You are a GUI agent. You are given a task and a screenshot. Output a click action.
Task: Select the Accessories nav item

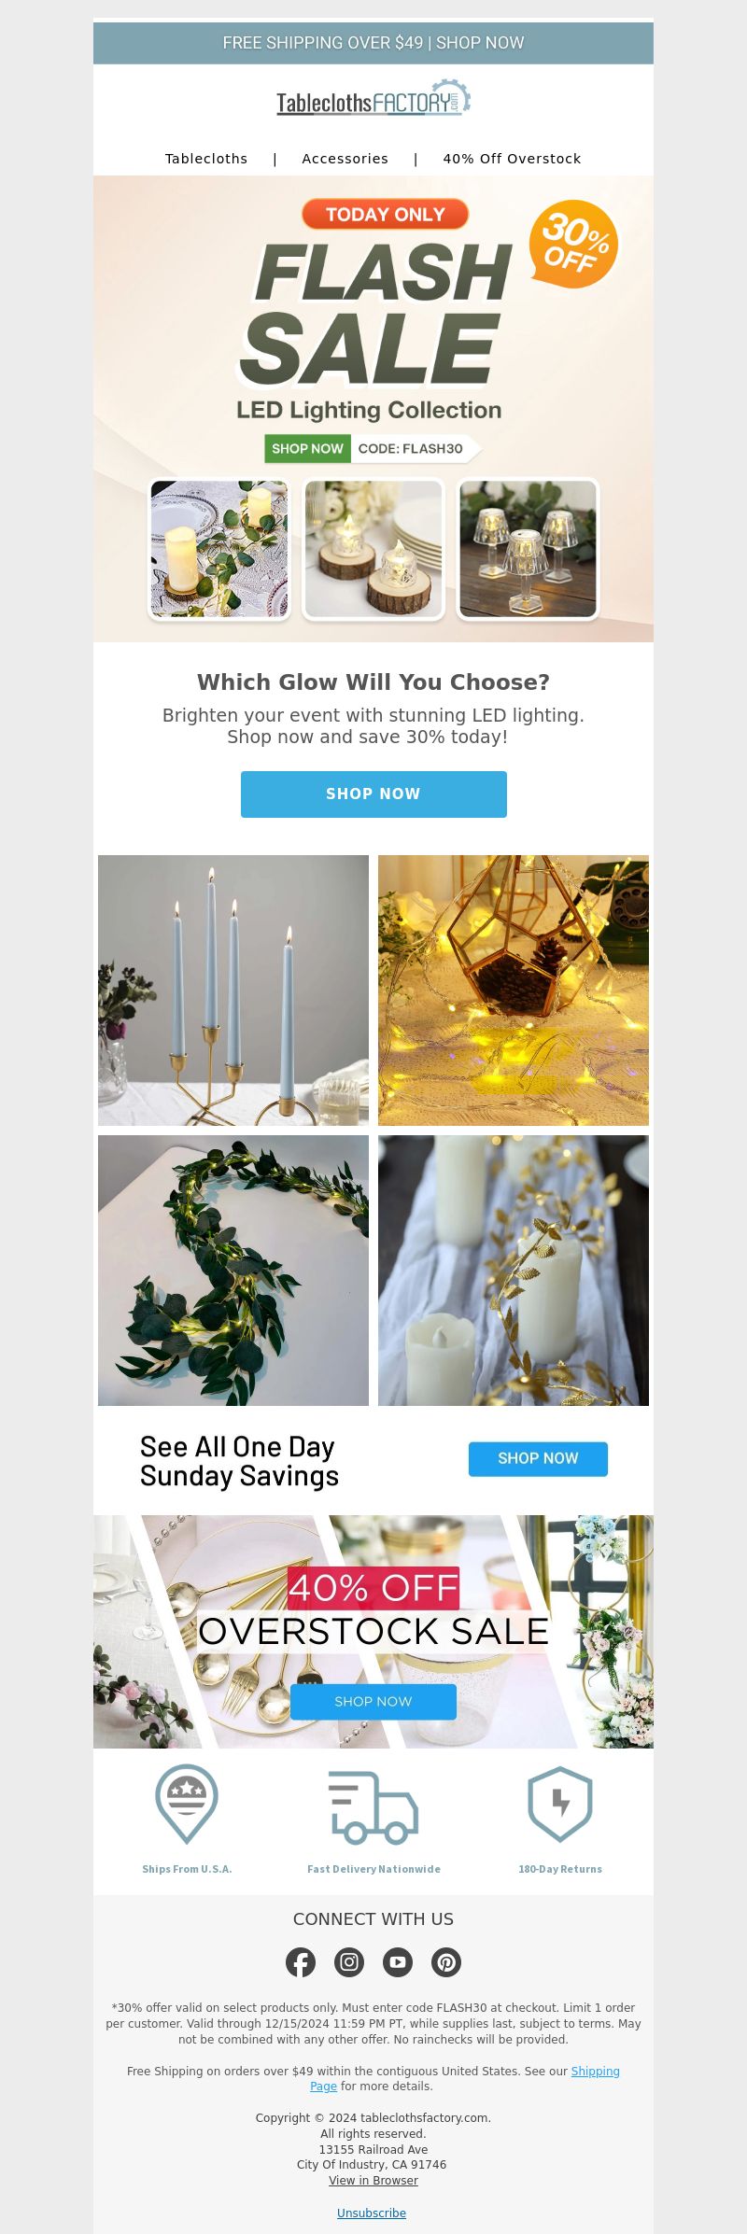(x=345, y=159)
